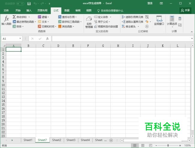Screen dimensions: 195x148
Task: Click the Error Checking icon
Action: pos(147,22)
